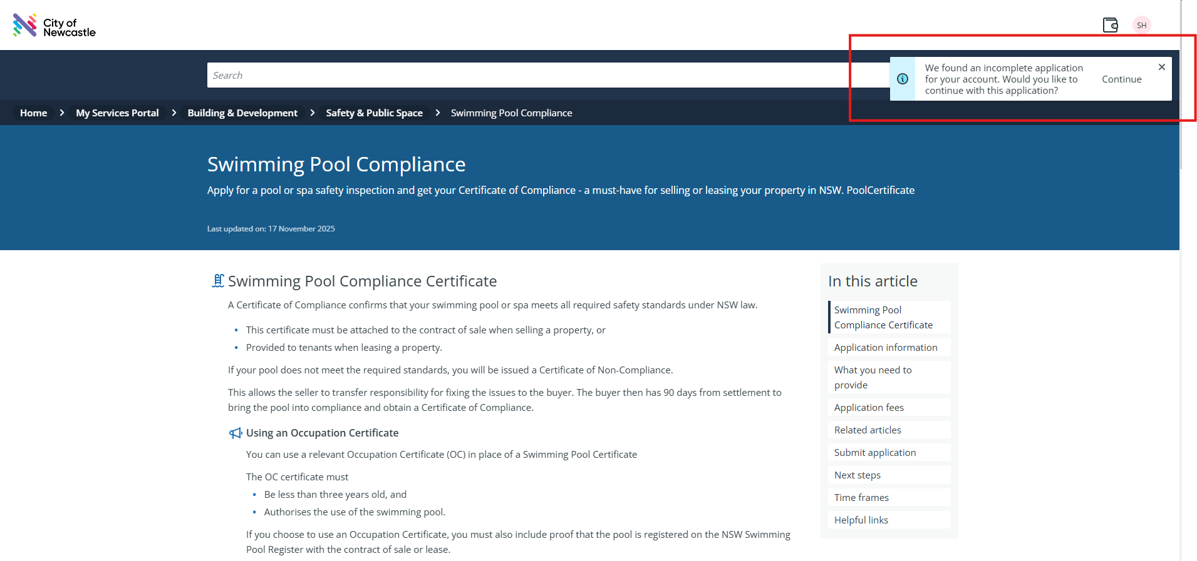Open the SH user profile avatar
1197x561 pixels.
point(1141,25)
